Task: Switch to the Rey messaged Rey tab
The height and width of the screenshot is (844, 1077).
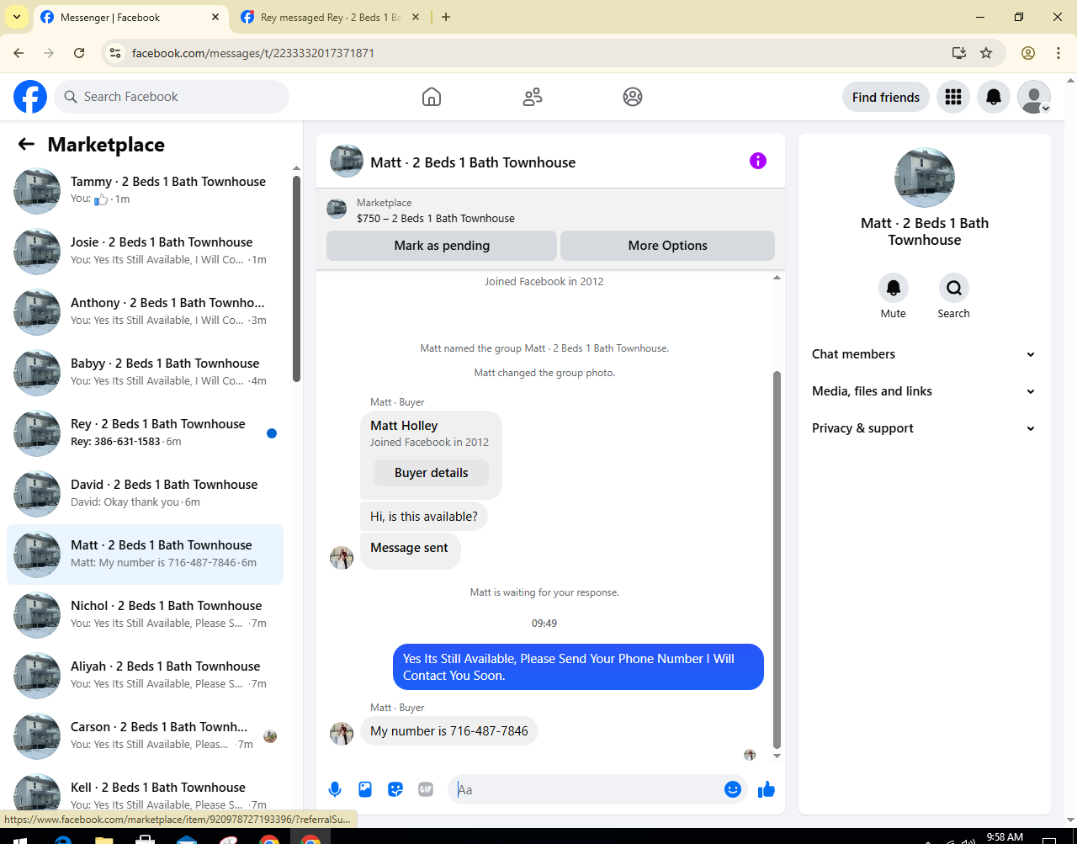Action: (x=330, y=17)
